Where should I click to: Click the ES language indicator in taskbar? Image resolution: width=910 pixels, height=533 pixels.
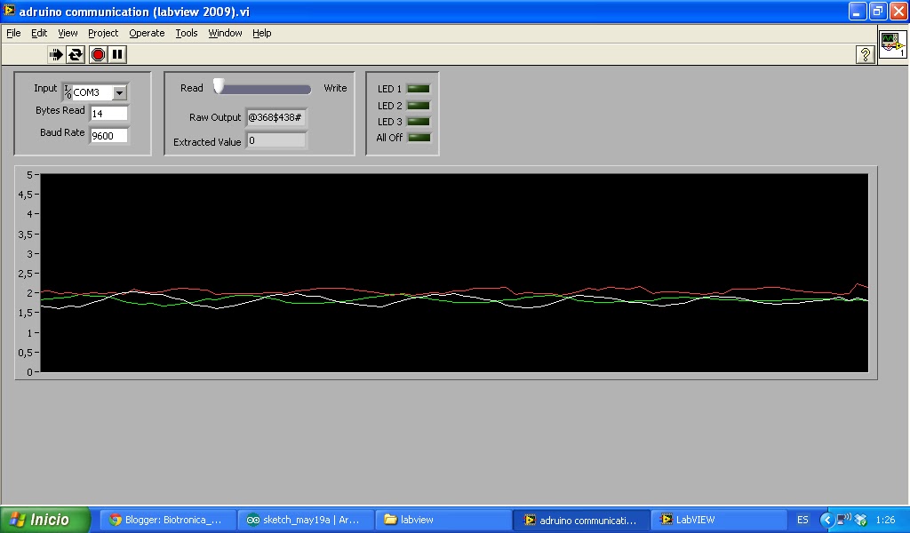(802, 520)
